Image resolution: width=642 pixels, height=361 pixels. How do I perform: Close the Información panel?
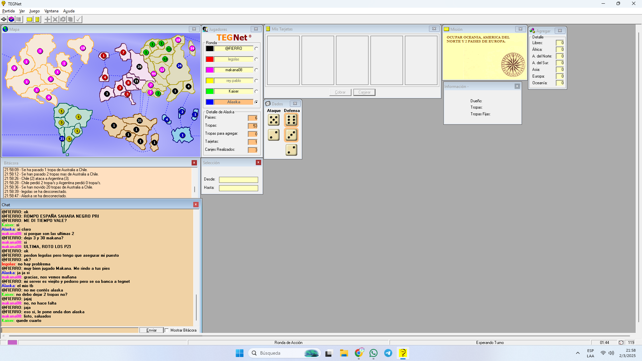pyautogui.click(x=517, y=86)
